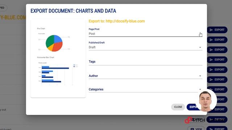Click the View camera button at bottom
The image size is (232, 130).
[196, 129]
